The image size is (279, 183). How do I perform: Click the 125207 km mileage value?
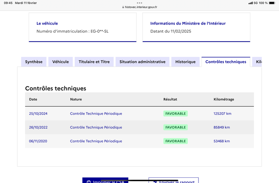(223, 114)
